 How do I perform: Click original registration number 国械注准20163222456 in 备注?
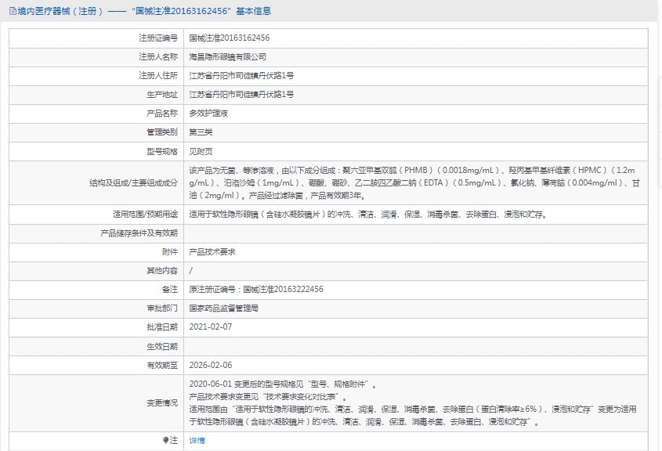(x=283, y=290)
